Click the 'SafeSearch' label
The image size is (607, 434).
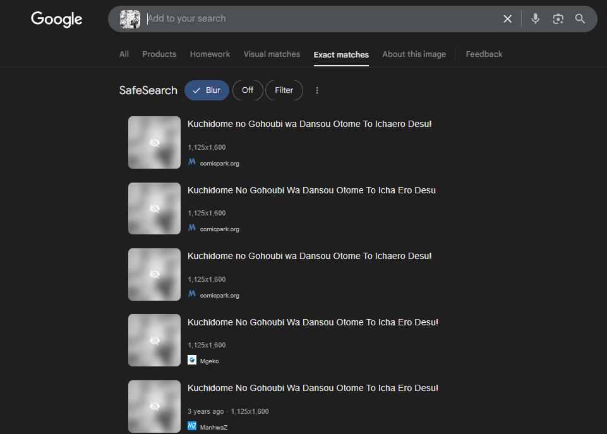point(148,90)
